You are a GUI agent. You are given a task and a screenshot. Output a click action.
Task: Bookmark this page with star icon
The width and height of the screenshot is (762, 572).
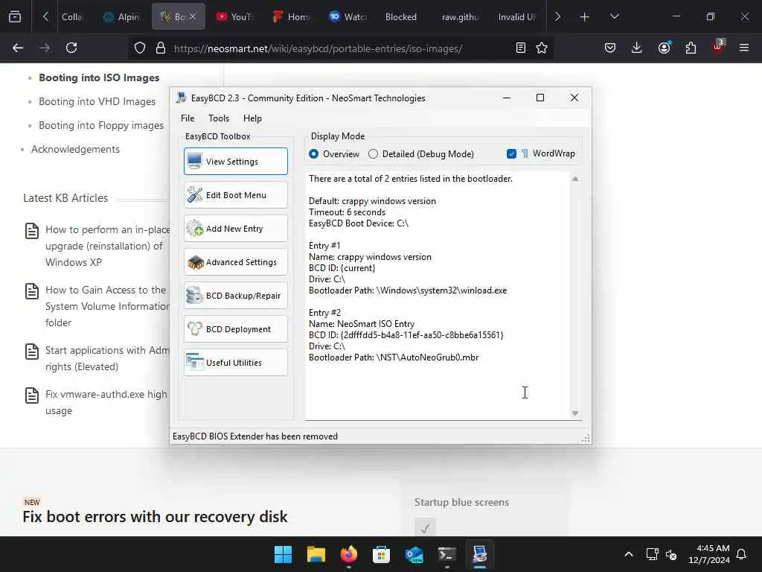[542, 48]
